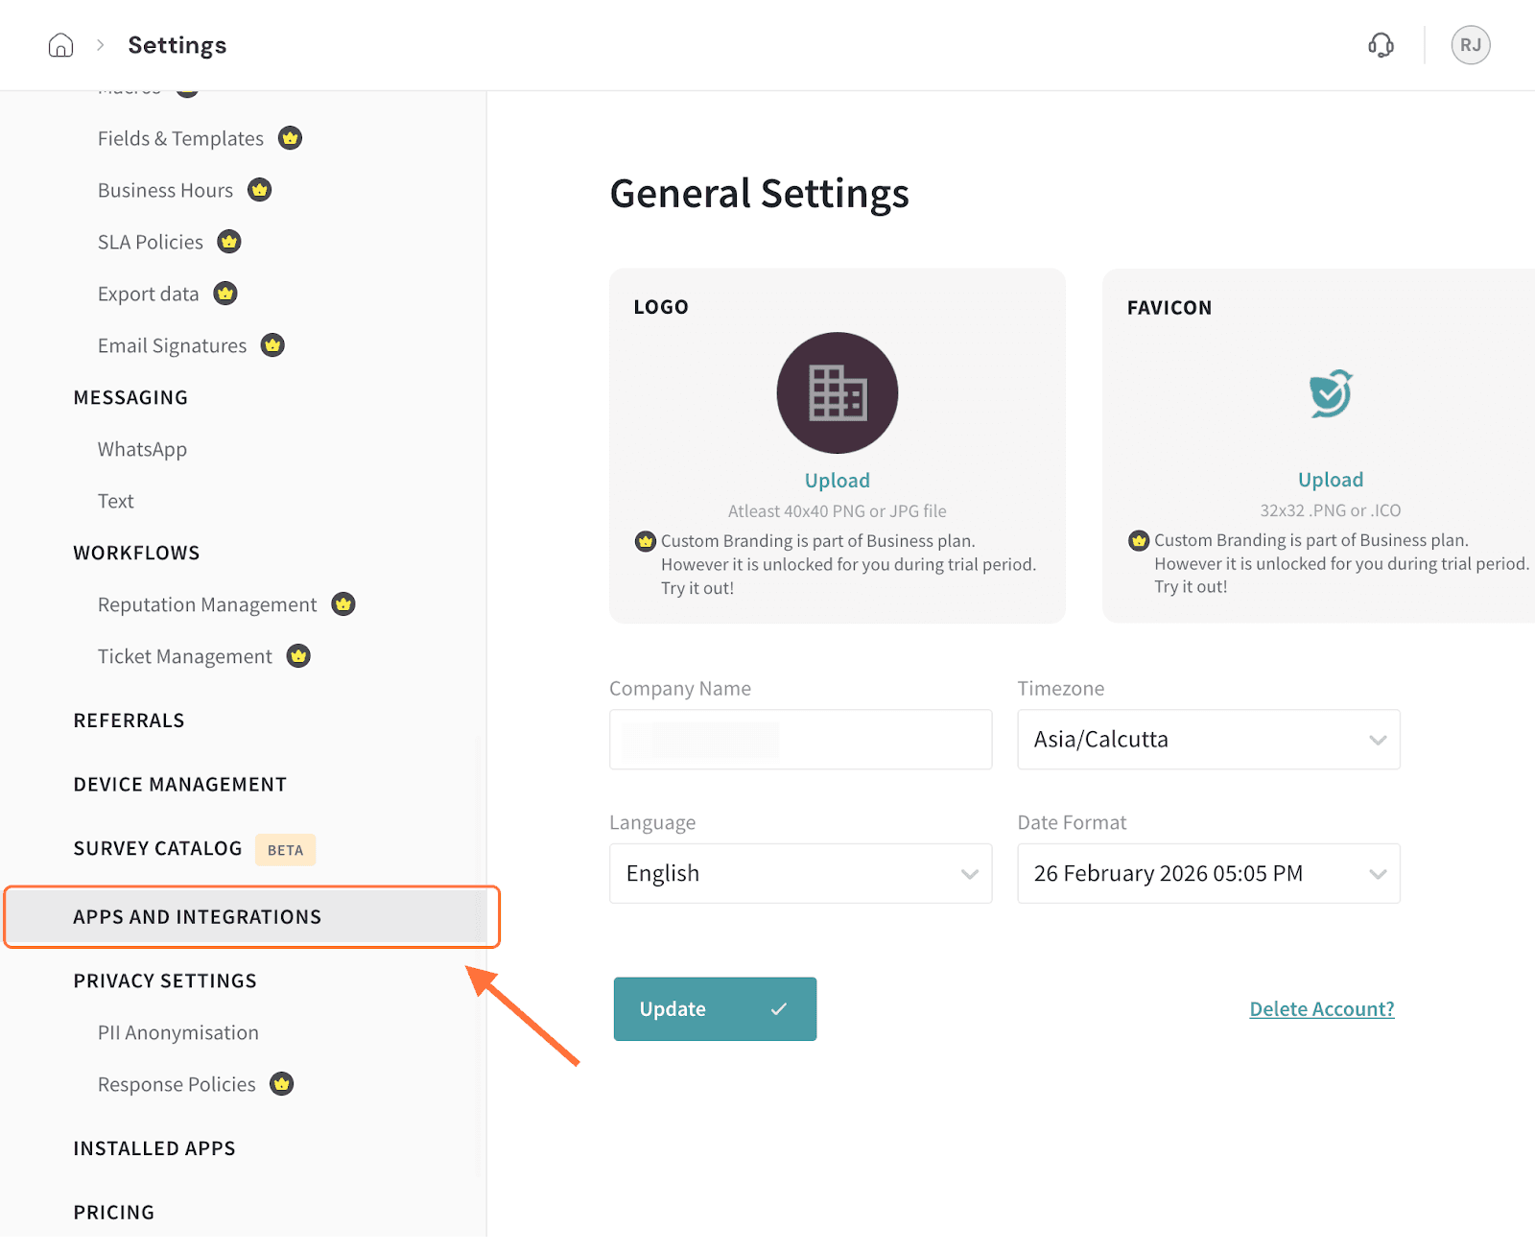Expand the Timezone dropdown showing Asia/Calcutta
1535x1252 pixels.
pos(1208,740)
